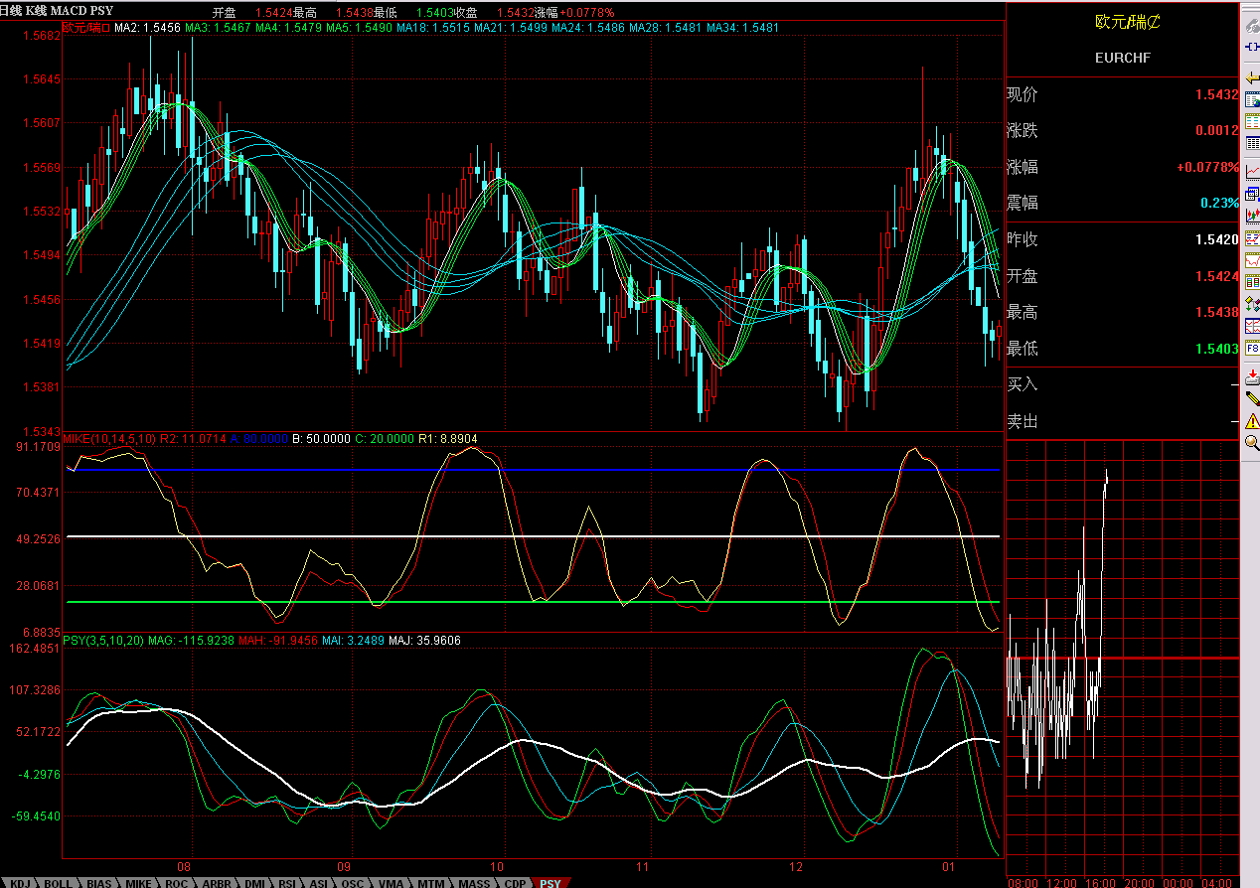Click the 开盘 value 1.5424 in quote panel
Screen dimensions: 1260x888
pos(1217,276)
